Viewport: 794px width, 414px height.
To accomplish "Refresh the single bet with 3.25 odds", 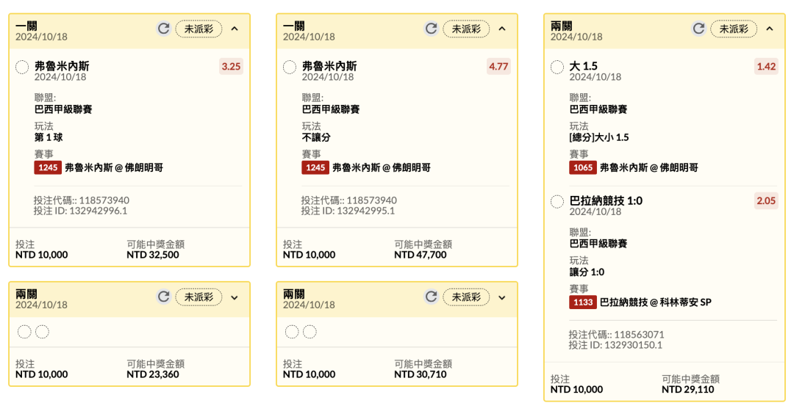I will (x=164, y=29).
